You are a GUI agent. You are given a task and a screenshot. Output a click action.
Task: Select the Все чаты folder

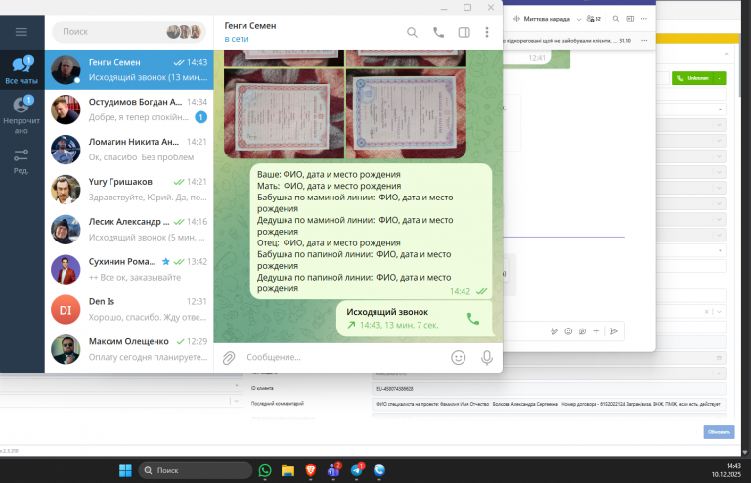(22, 69)
